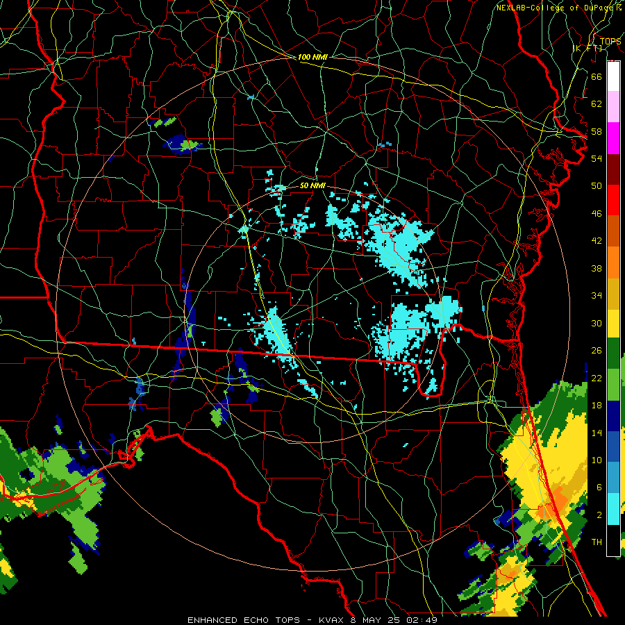The width and height of the screenshot is (625, 625).
Task: Click the legend value 6
Action: 599,487
